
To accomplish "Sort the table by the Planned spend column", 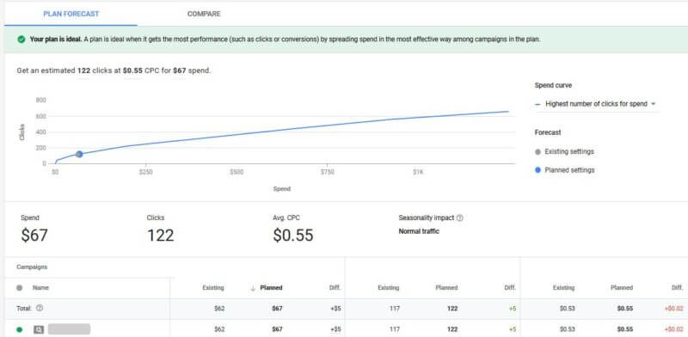I will 271,288.
